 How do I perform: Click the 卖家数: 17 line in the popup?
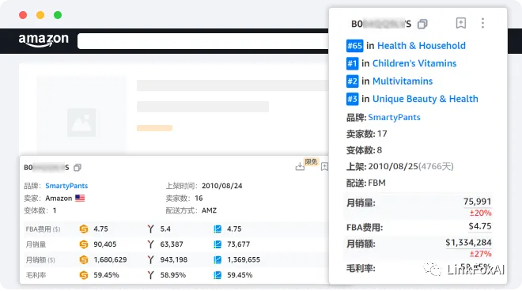pyautogui.click(x=366, y=134)
